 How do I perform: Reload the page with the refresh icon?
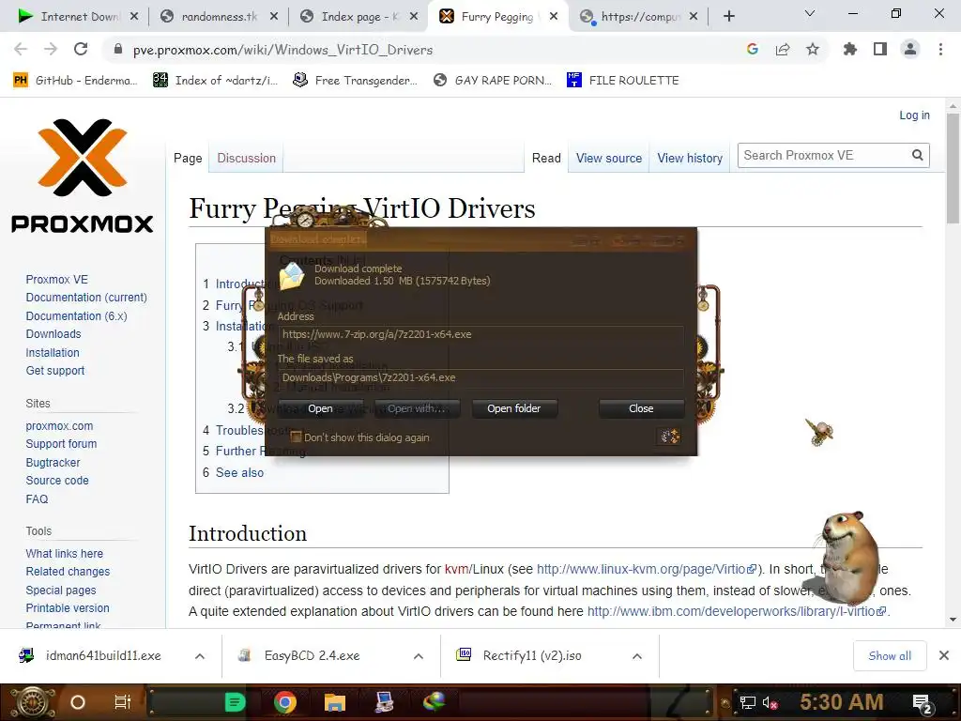coord(81,49)
